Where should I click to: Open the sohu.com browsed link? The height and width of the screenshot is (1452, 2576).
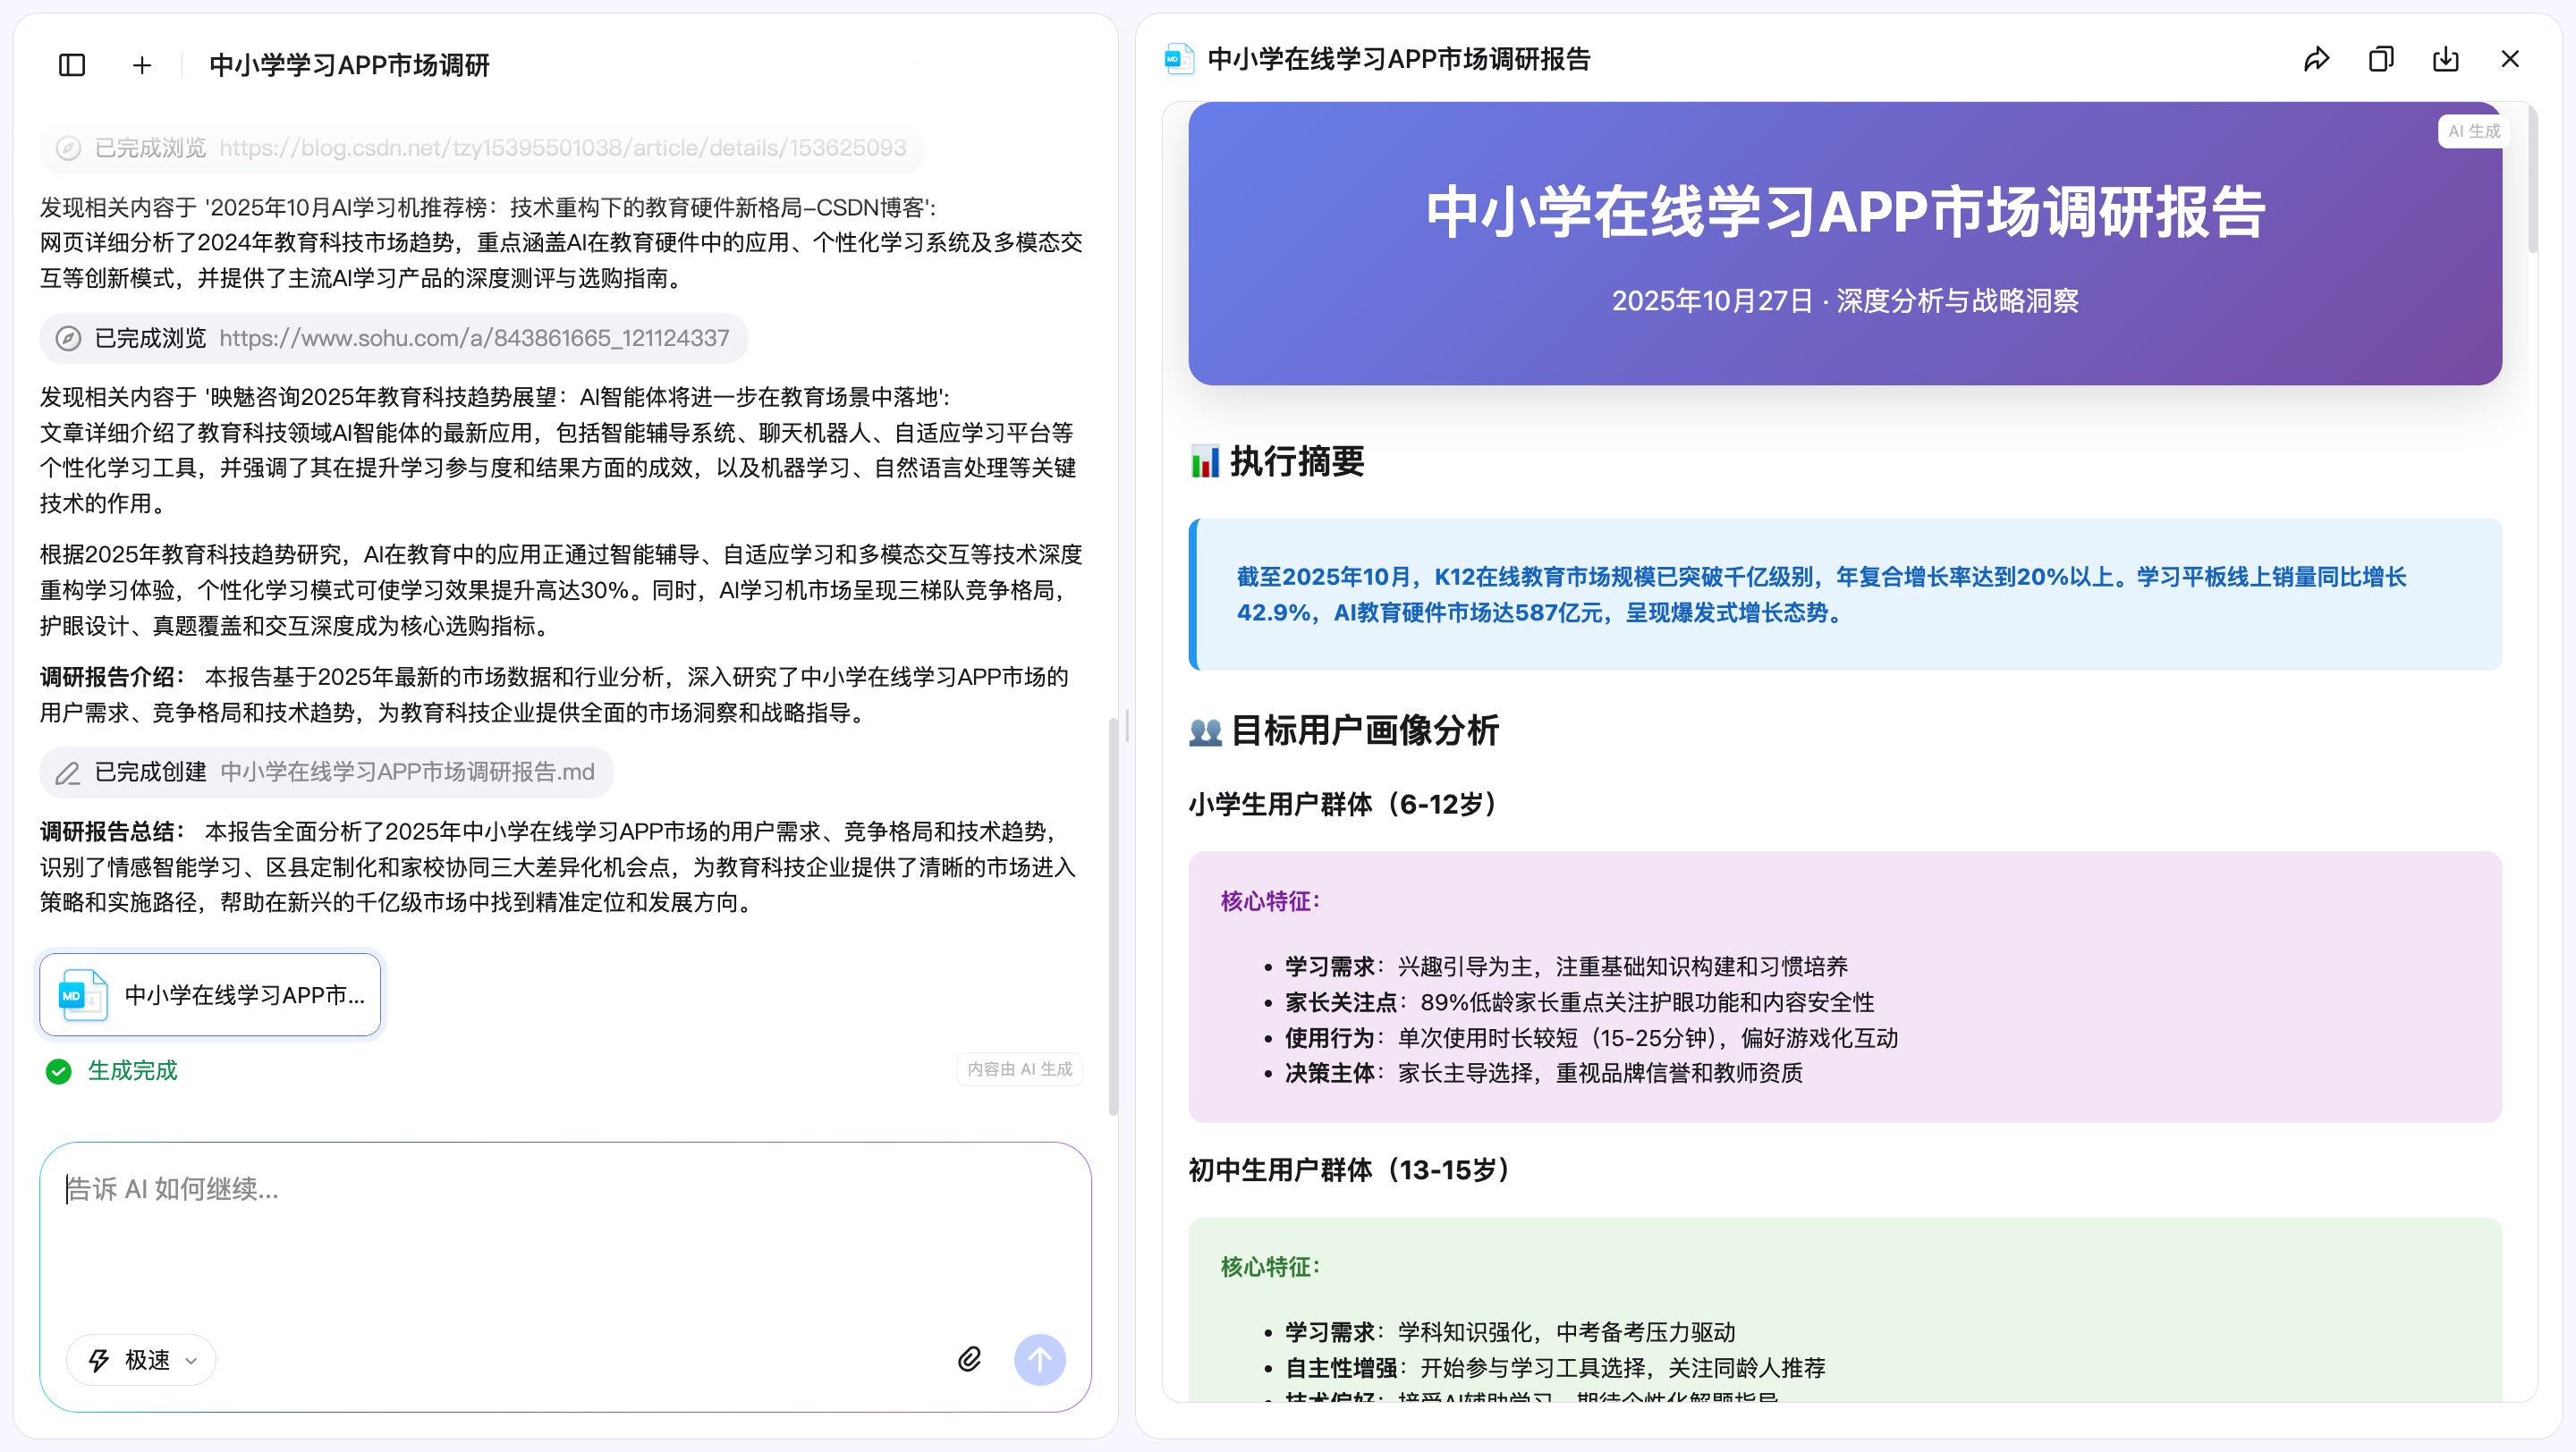point(474,339)
